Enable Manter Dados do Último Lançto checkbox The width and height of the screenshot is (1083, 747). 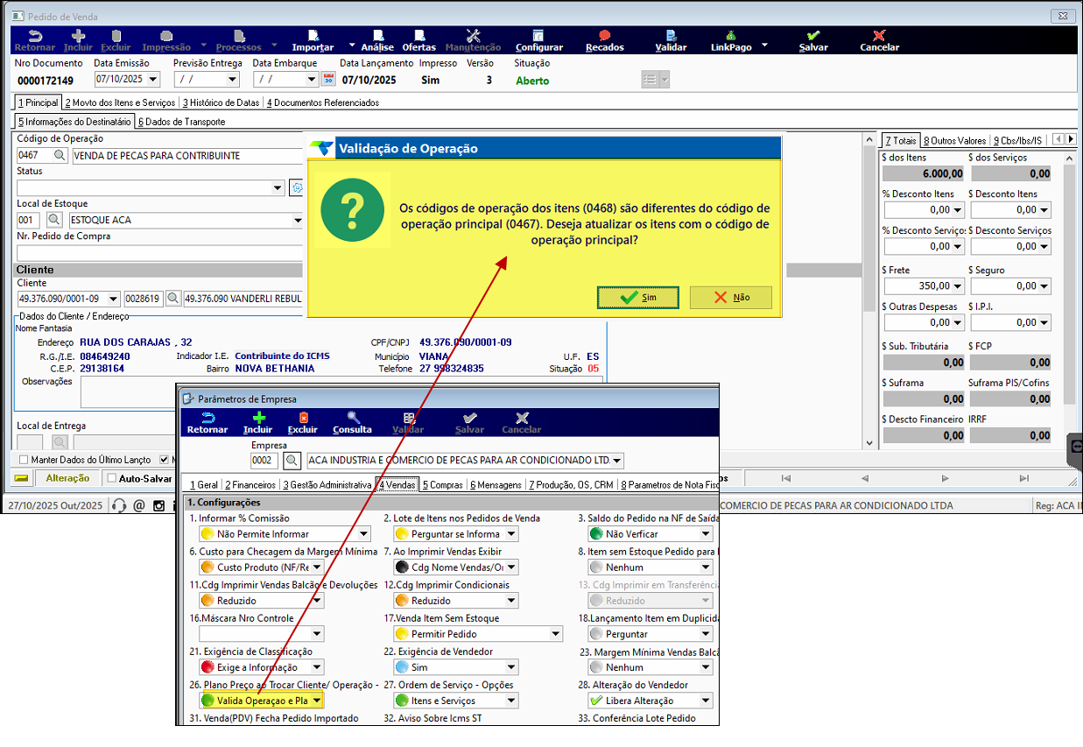tap(24, 460)
